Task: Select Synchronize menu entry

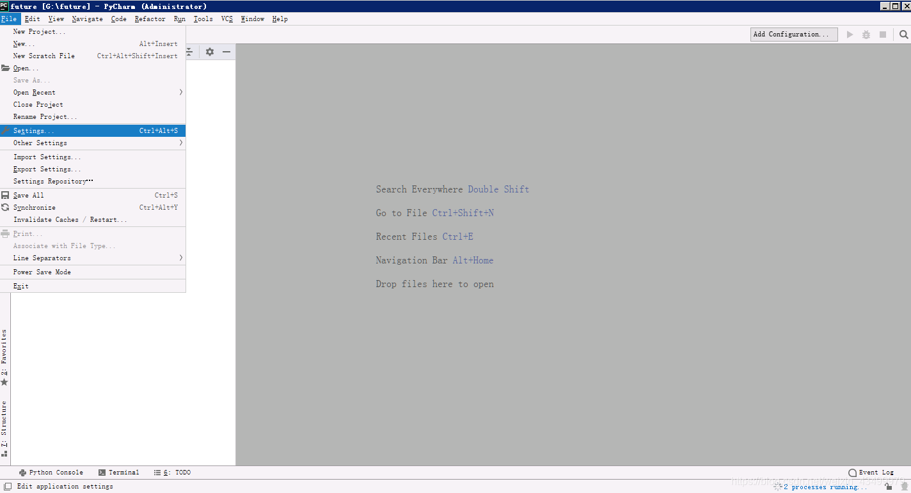Action: point(93,207)
